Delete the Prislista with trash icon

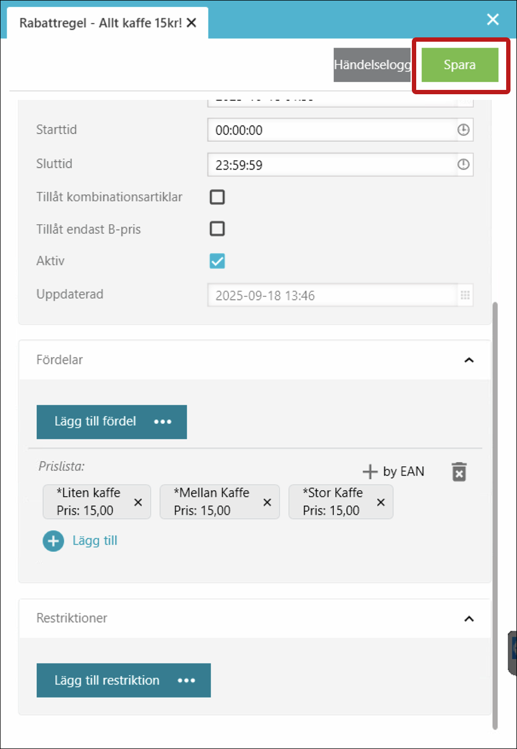459,472
